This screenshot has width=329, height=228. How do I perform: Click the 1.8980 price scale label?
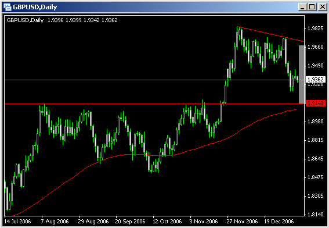pyautogui.click(x=315, y=122)
